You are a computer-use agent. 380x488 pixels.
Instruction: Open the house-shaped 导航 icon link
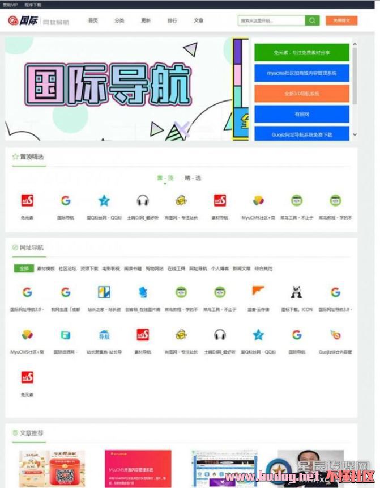(104, 335)
